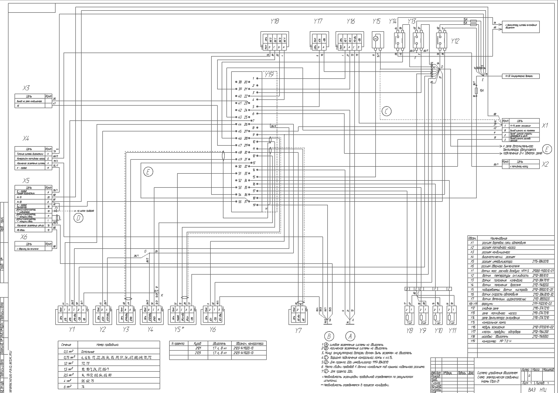Select the X1 connector table

click(x=521, y=130)
